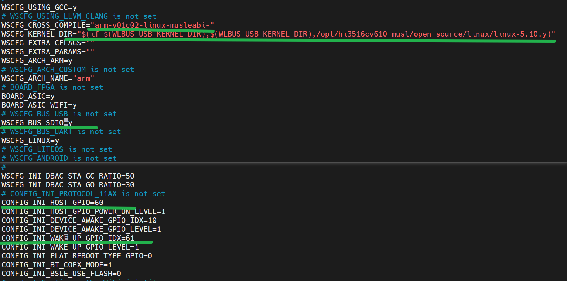567x281 pixels.
Task: Click the CONFIG_INI_BT_COEX_MODE=1 line
Action: pos(57,265)
